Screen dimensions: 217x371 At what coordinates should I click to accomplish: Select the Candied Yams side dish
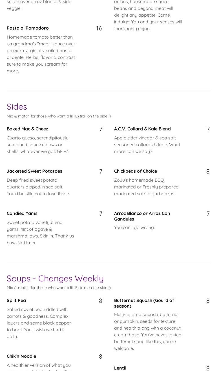point(22,213)
